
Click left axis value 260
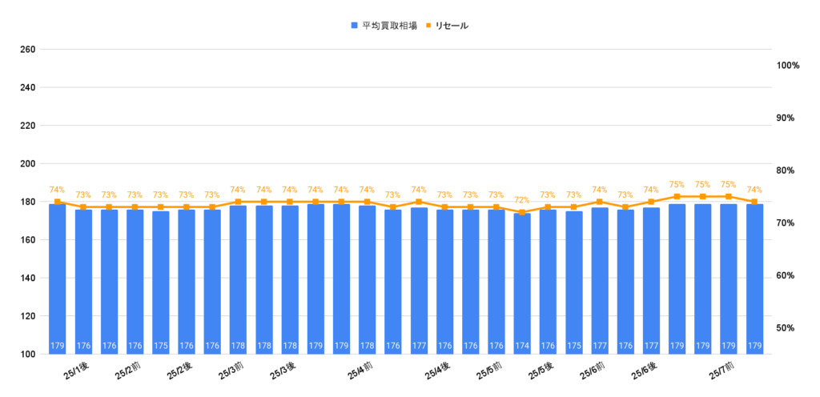click(x=28, y=50)
